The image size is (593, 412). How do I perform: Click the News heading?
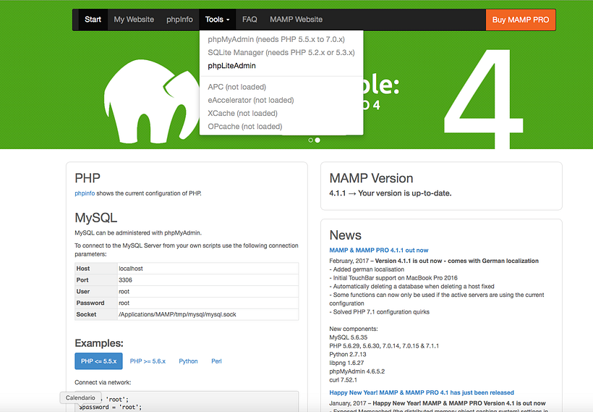(x=345, y=235)
